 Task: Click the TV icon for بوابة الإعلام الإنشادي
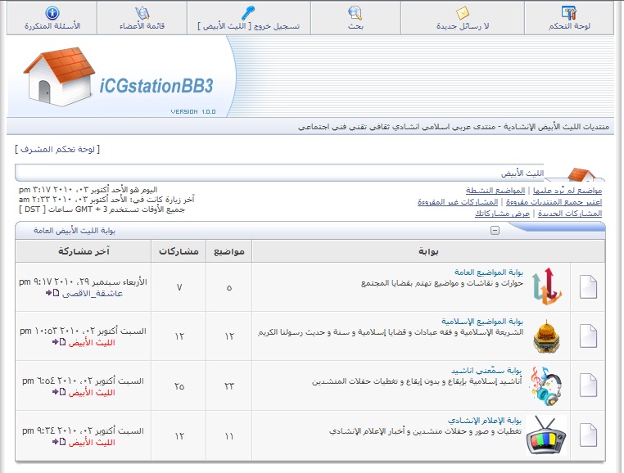click(x=547, y=435)
